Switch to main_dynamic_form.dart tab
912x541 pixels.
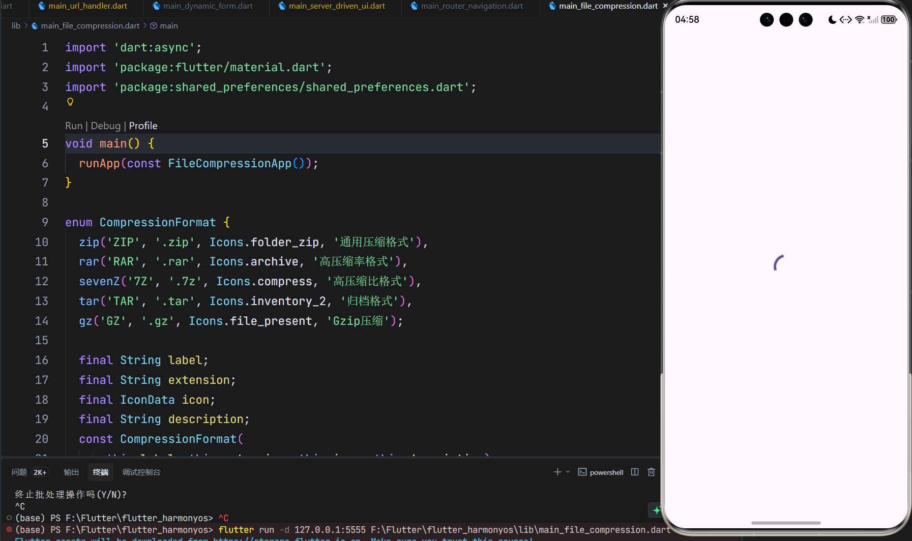(203, 6)
